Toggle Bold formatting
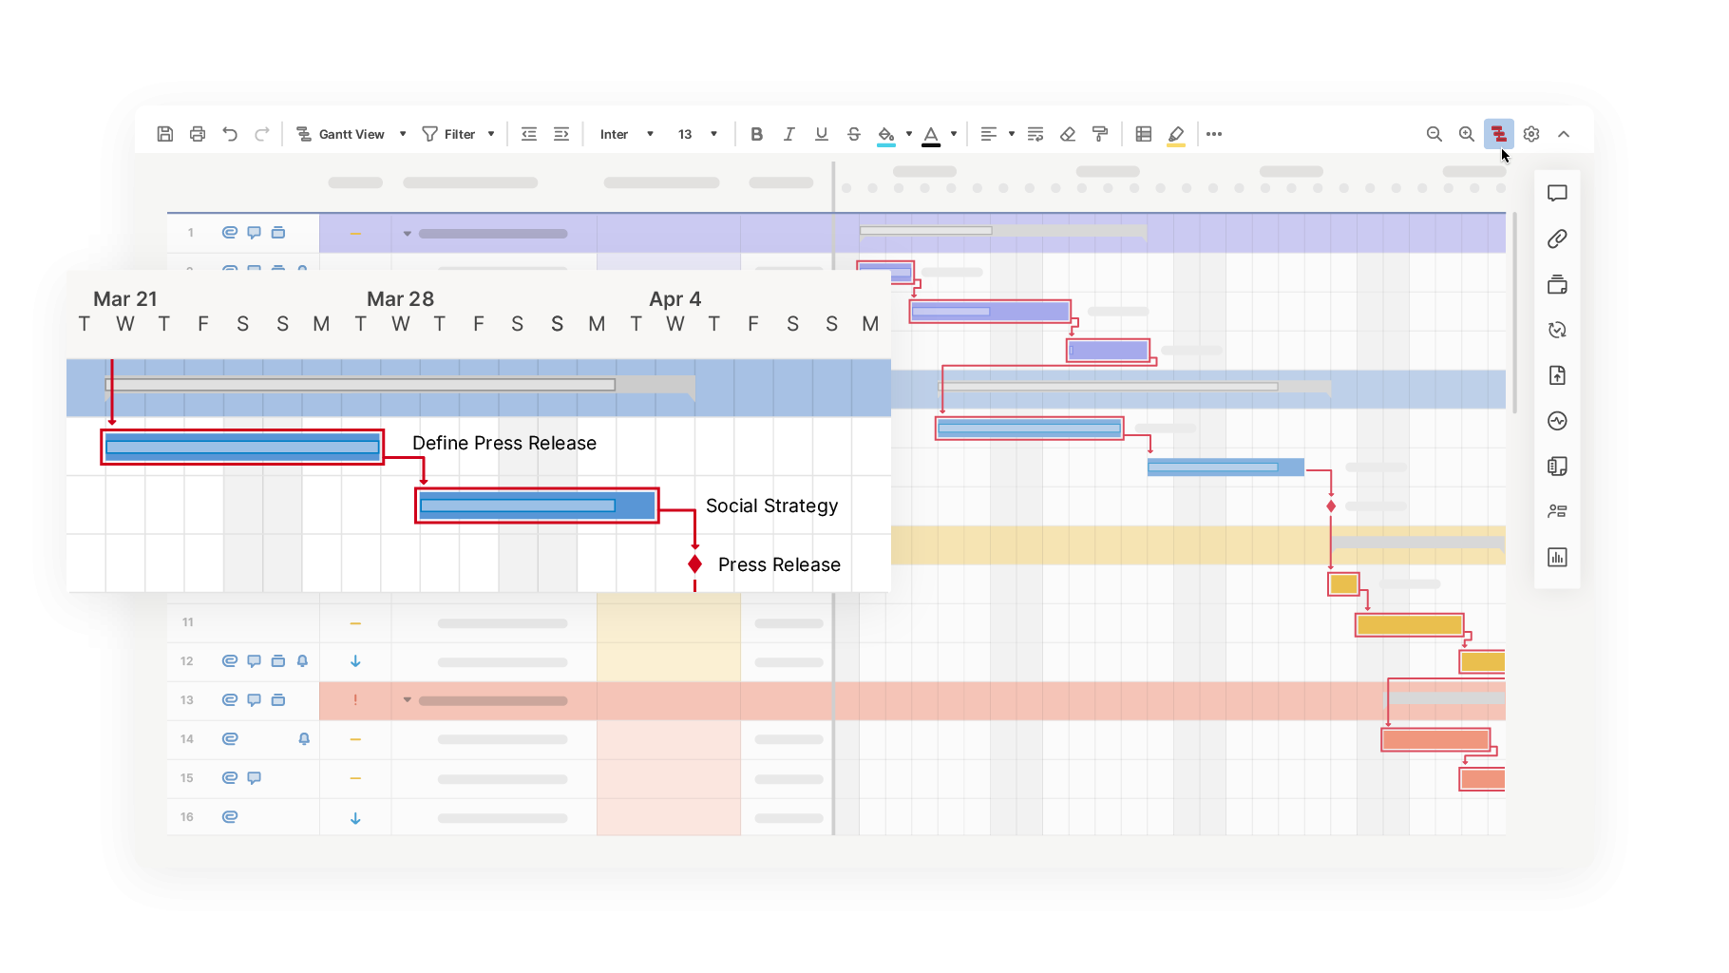 756,134
